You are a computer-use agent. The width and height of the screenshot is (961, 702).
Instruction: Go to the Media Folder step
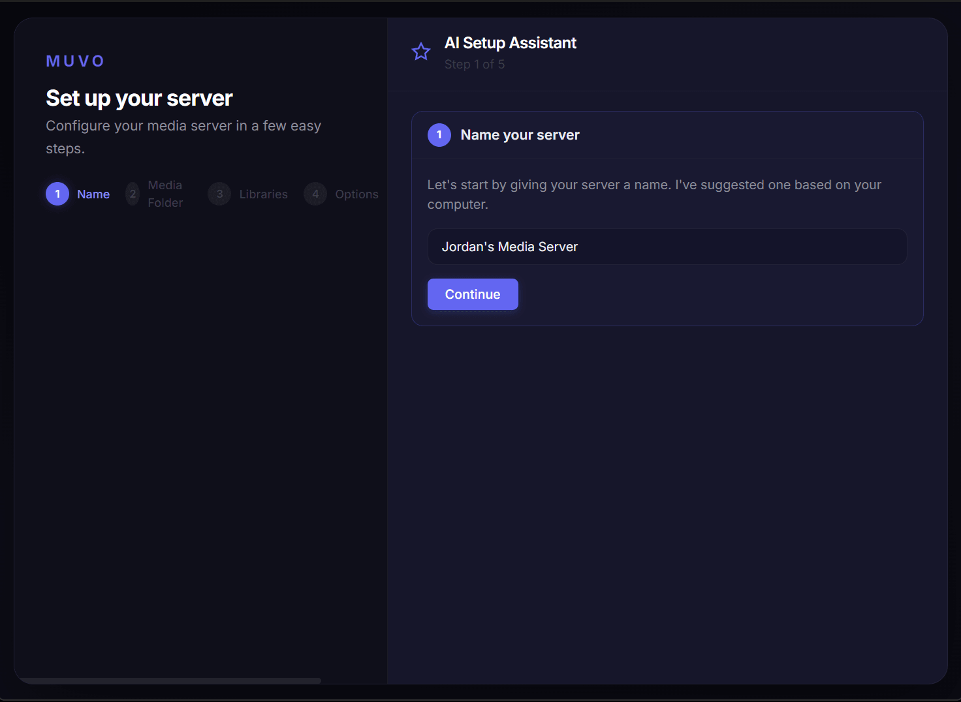(x=165, y=194)
